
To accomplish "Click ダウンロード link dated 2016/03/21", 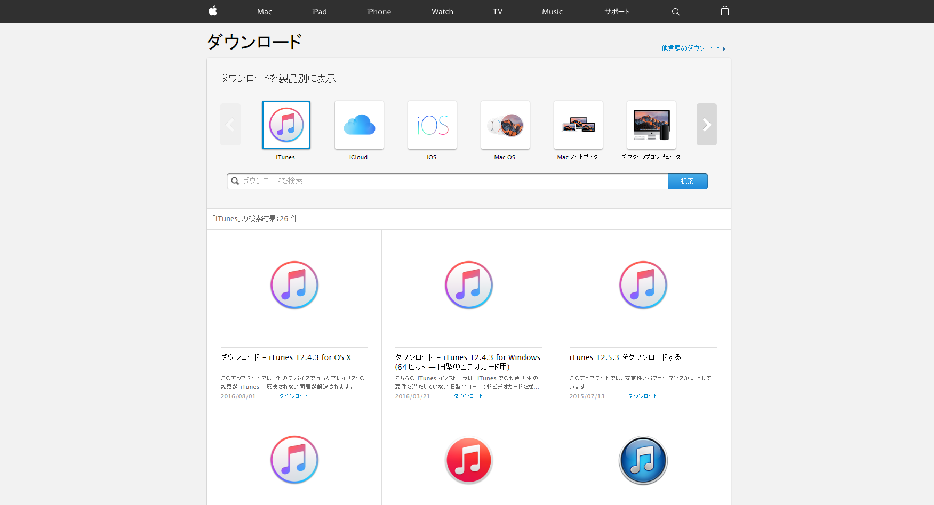I will (x=468, y=396).
